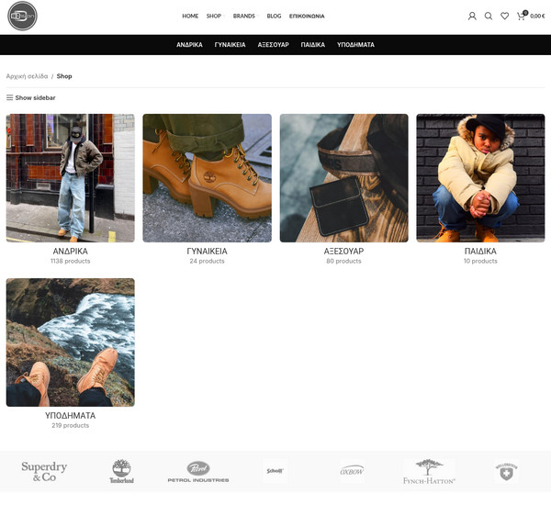Open ΕΠΙΚΟΙΝΩΝΙΑ in top menu
The height and width of the screenshot is (505, 551).
point(307,17)
